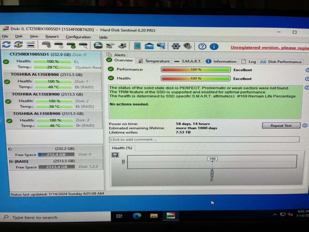Open the Configuration menu

(78, 37)
